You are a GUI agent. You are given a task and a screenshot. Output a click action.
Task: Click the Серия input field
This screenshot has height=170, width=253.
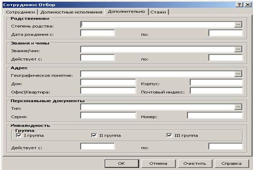click(x=108, y=115)
